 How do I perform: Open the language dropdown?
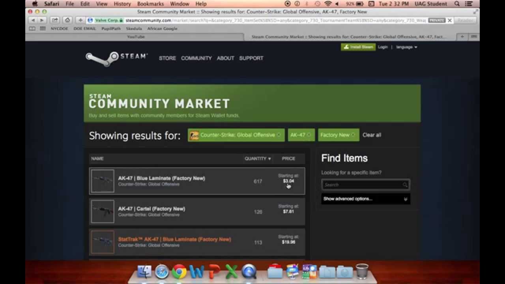pyautogui.click(x=406, y=47)
